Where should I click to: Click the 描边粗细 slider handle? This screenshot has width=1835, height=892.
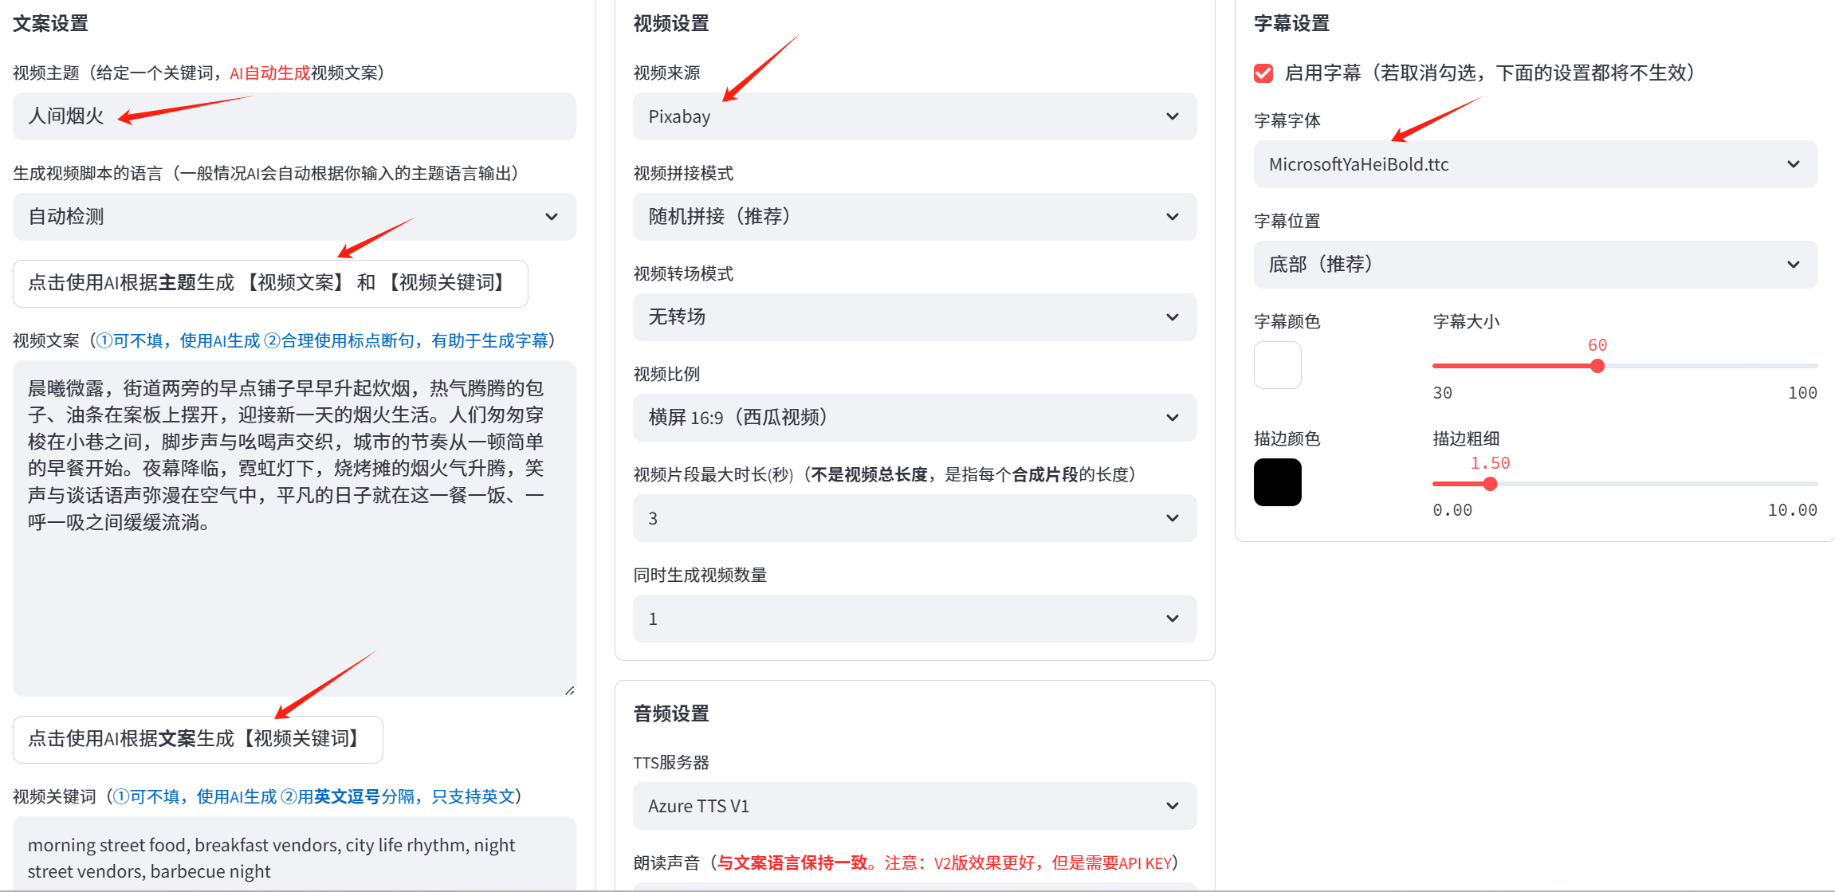(x=1490, y=484)
